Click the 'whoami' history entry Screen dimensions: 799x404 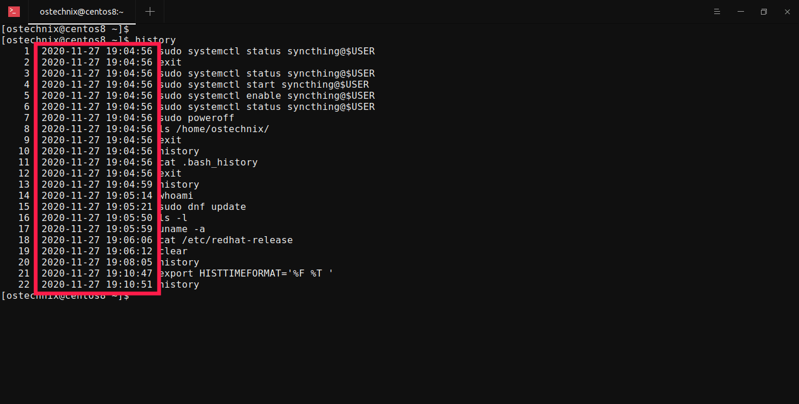point(176,196)
